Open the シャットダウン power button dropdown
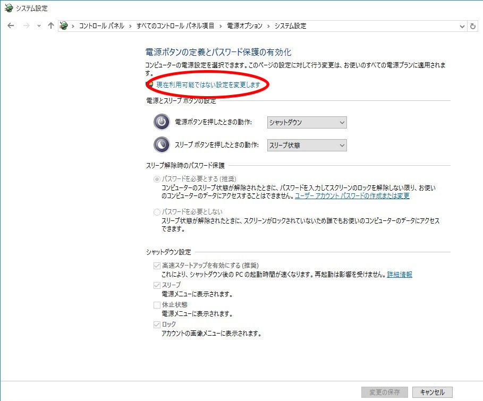 tap(307, 122)
